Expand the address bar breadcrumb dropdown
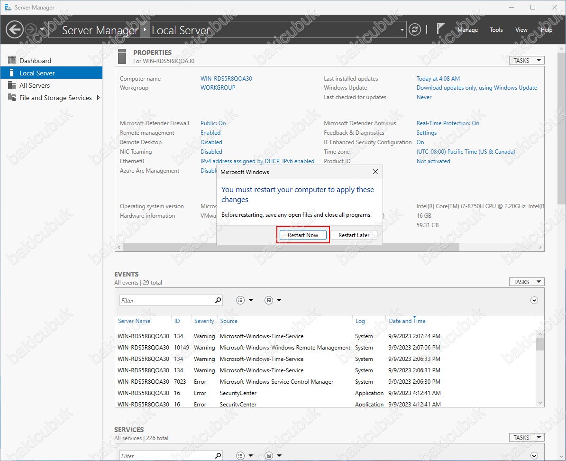Screen dimensions: 566x461 (x=402, y=30)
